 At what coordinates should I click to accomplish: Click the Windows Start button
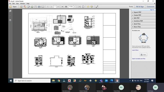pos(11,81)
